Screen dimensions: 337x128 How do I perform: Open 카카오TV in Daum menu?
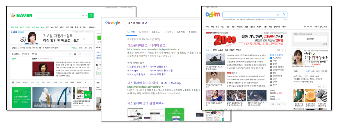tap(240, 27)
